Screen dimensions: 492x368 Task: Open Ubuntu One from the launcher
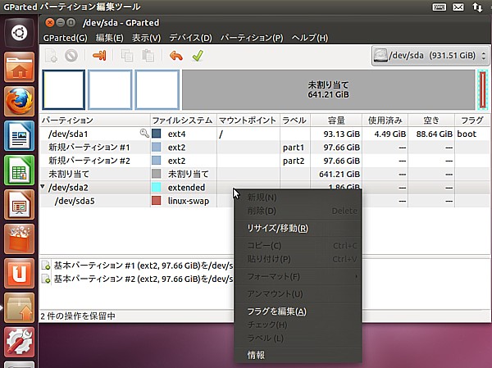[x=20, y=274]
